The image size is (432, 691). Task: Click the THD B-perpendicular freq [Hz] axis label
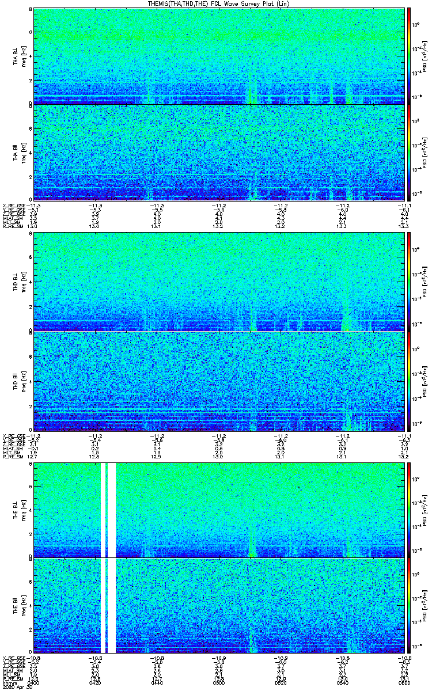pyautogui.click(x=23, y=282)
